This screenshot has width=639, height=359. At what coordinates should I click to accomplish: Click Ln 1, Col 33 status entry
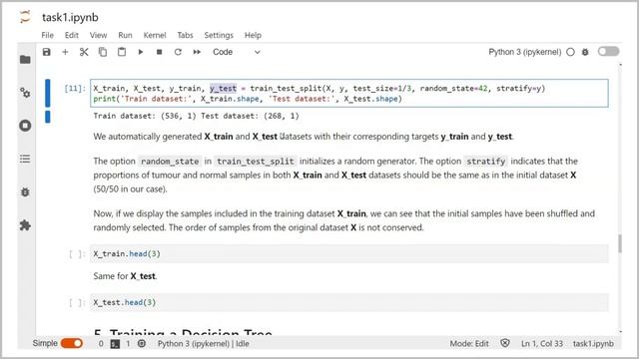point(542,344)
